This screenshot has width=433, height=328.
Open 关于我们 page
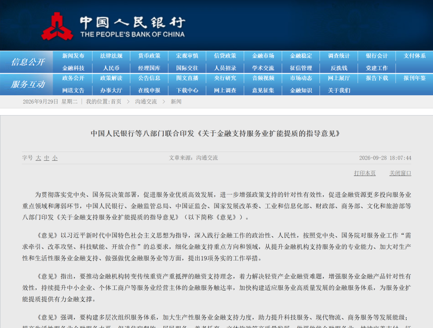[339, 90]
